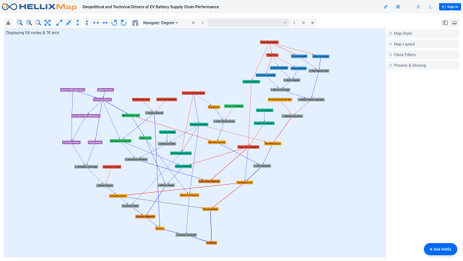Expand the map diagonally outward
The width and height of the screenshot is (463, 261).
[x=59, y=23]
